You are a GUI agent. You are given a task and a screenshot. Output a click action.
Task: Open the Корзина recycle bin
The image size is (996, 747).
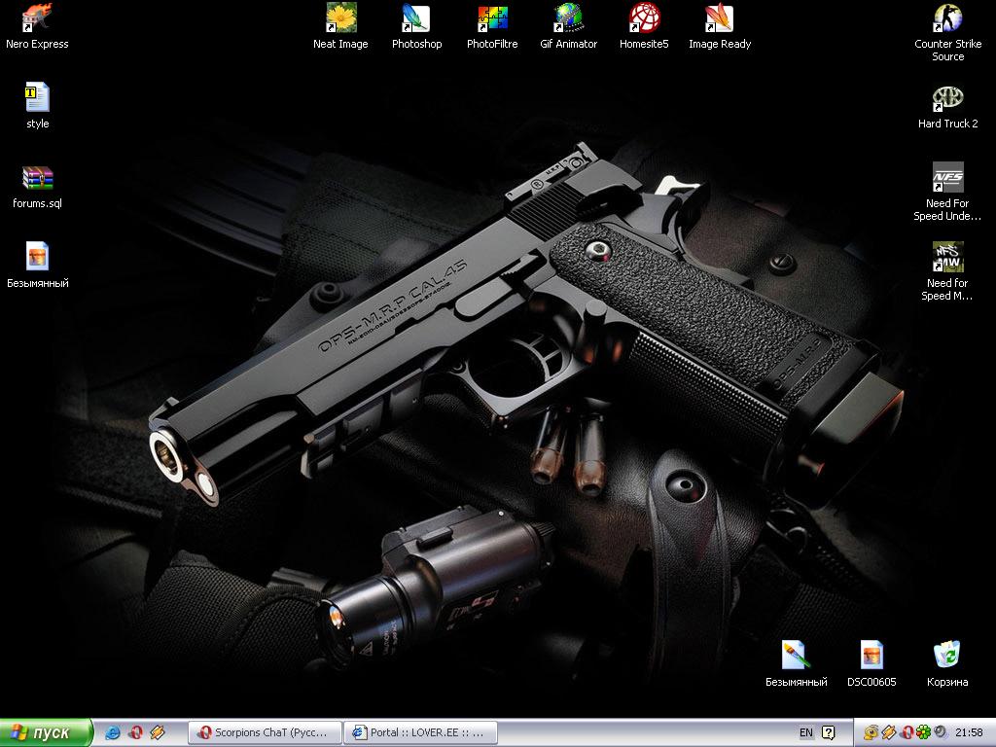[947, 657]
